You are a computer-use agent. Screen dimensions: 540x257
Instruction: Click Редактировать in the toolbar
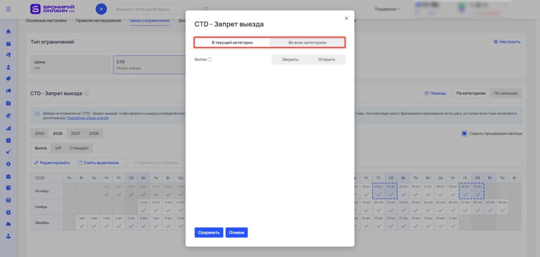tap(52, 162)
